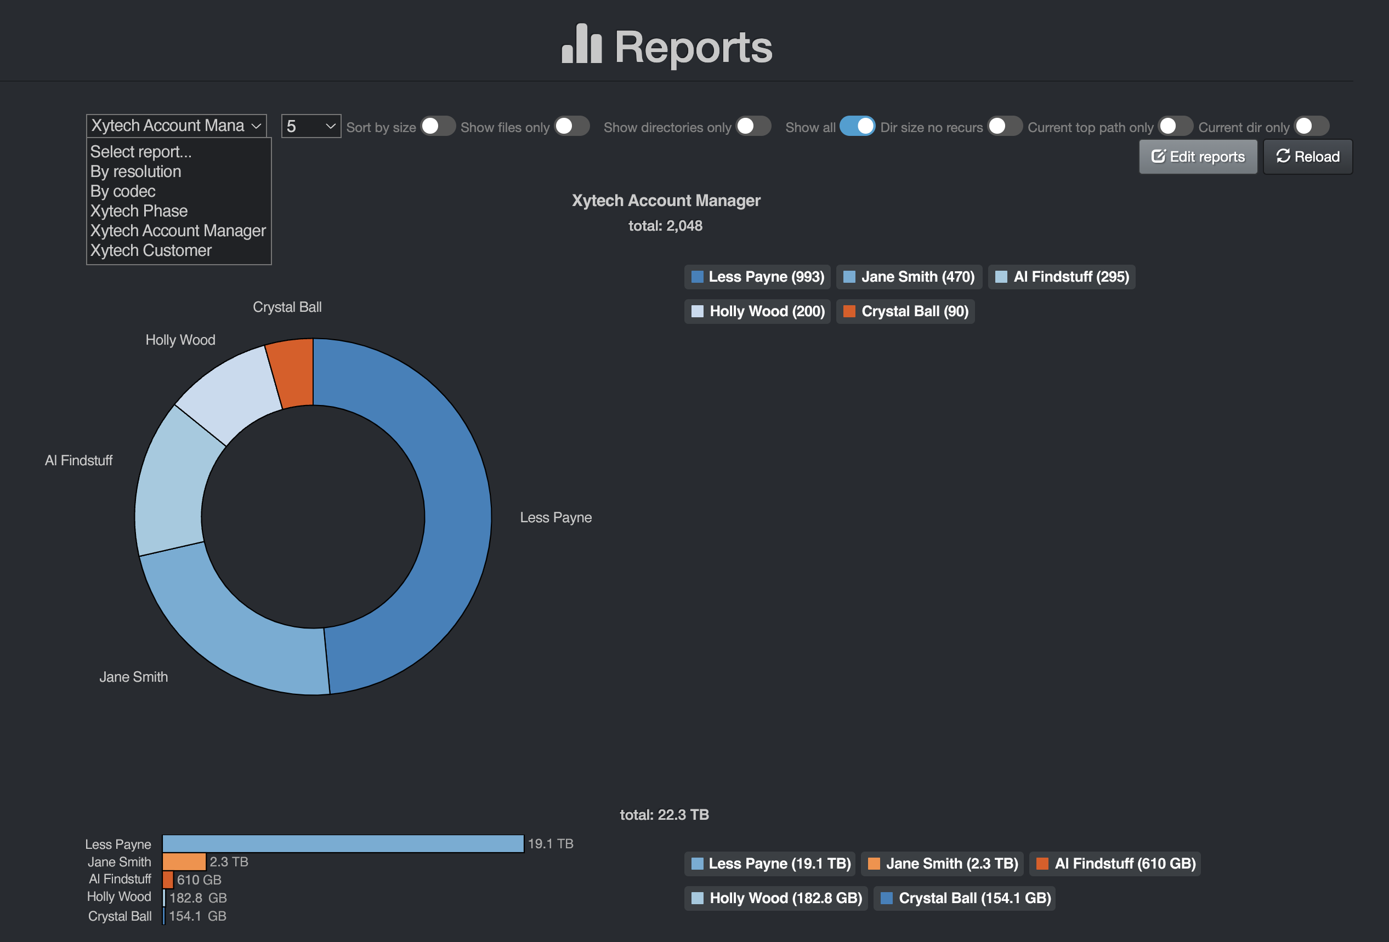Click the Edit reports button
The image size is (1389, 942).
[x=1198, y=157]
